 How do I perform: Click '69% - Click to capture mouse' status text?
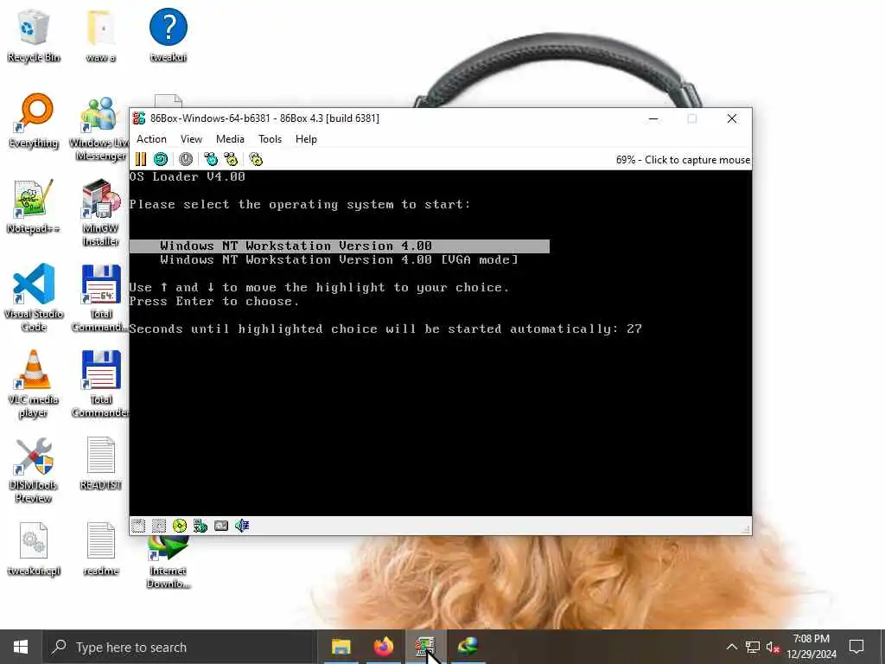pos(683,160)
